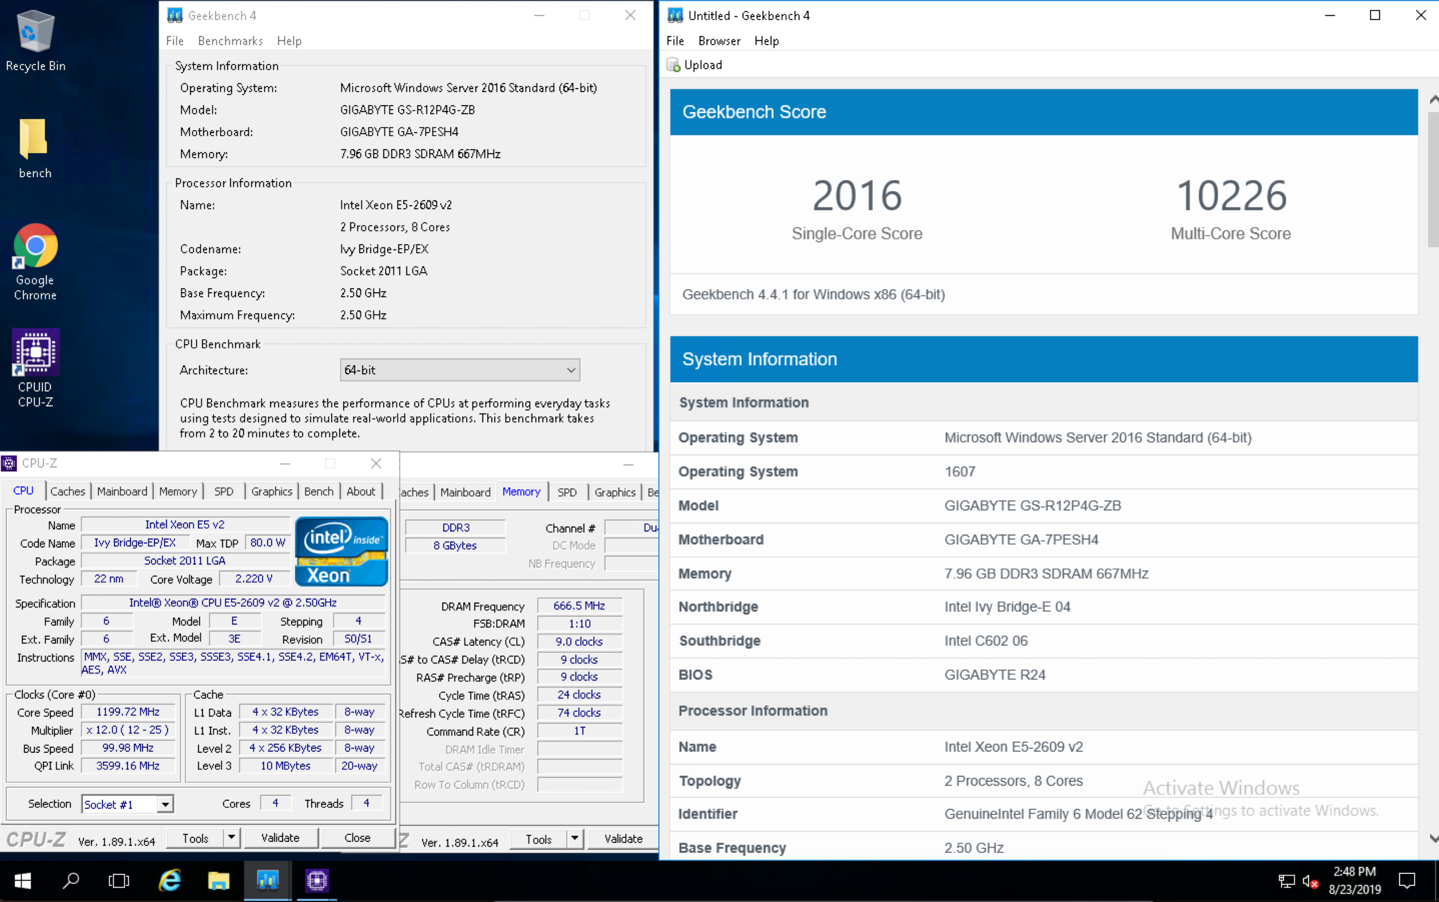Click Validate button in rear CPU-Z window
1439x902 pixels.
click(623, 839)
